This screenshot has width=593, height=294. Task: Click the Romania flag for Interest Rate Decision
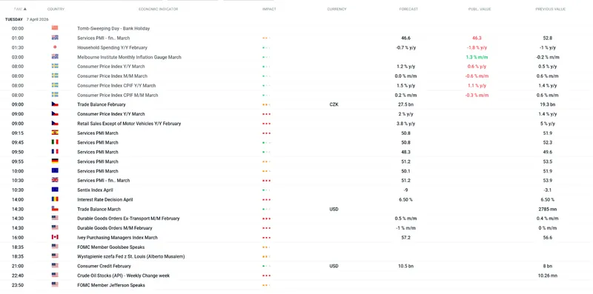click(x=55, y=199)
